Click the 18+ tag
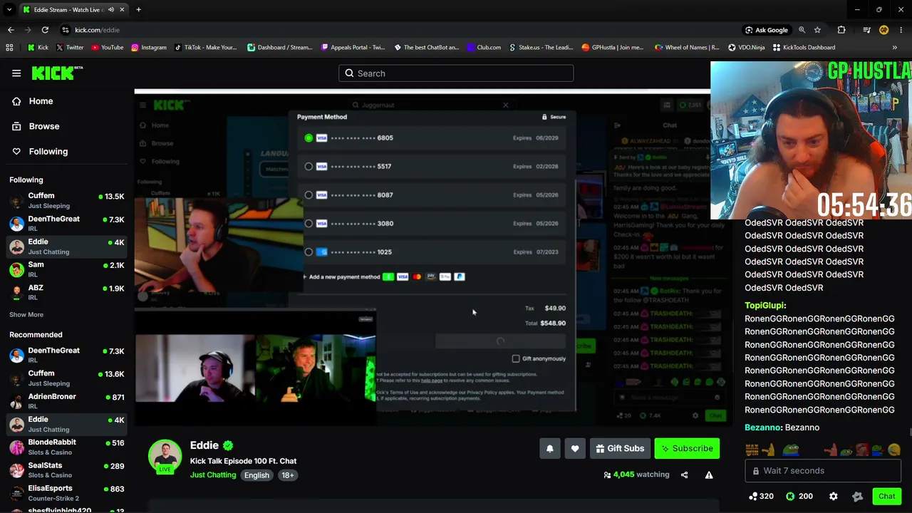This screenshot has height=513, width=912. click(287, 475)
